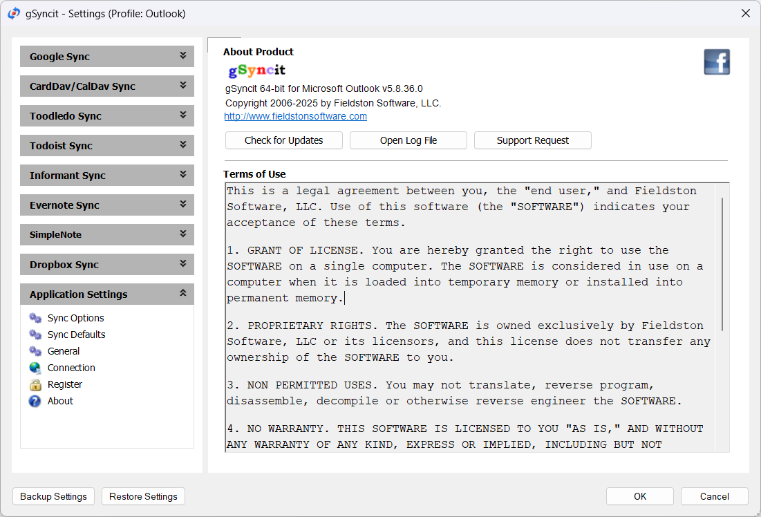Viewport: 761px width, 517px height.
Task: Click Backup Settings button
Action: click(53, 497)
